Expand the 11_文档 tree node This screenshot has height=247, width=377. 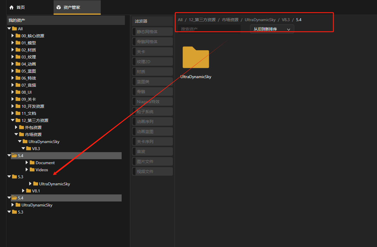pyautogui.click(x=13, y=113)
